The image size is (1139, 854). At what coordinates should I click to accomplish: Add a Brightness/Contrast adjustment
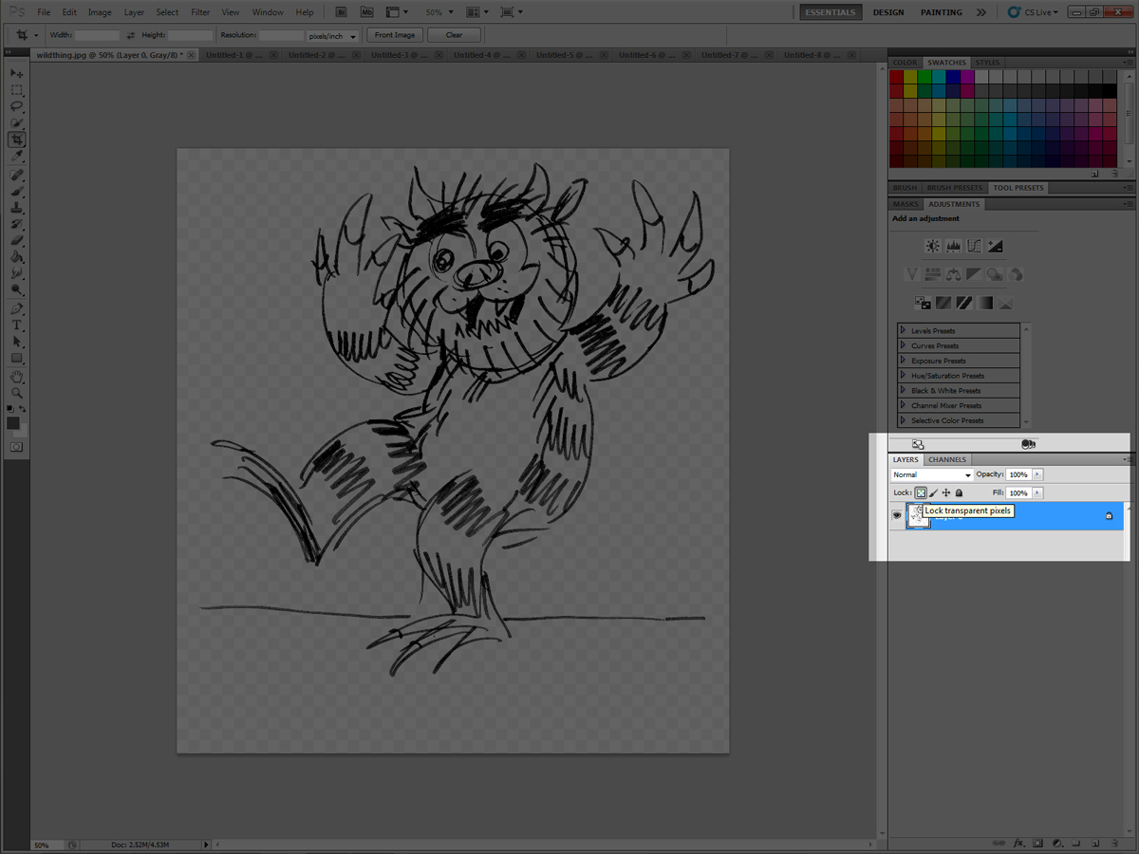pos(933,246)
